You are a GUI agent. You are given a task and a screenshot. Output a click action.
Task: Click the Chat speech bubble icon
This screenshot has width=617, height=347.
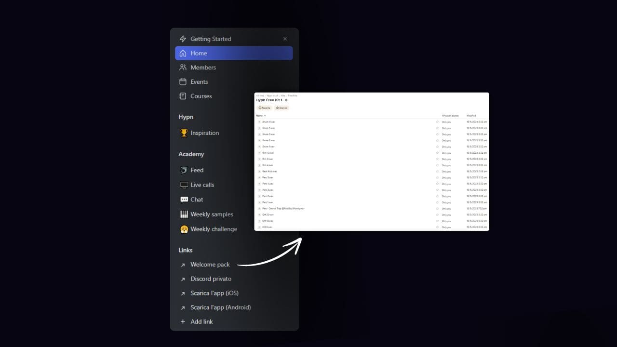(184, 200)
